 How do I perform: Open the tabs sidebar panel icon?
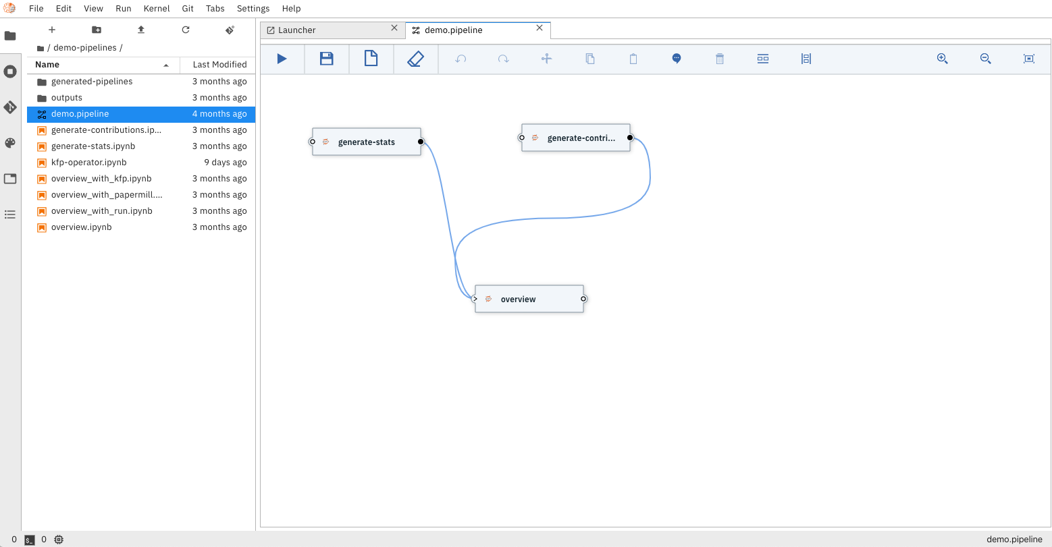[10, 179]
